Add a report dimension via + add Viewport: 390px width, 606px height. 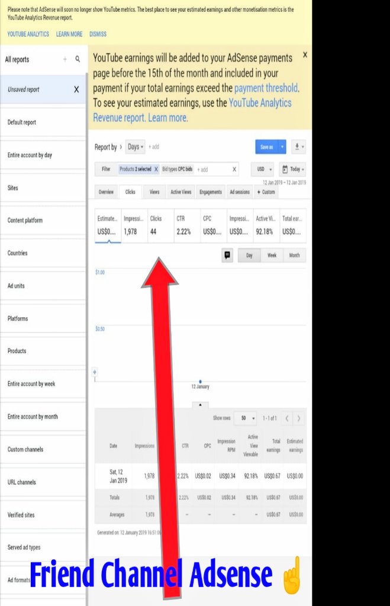click(x=153, y=147)
